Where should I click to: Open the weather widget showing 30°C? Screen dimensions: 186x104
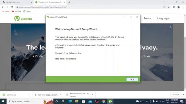tap(140, 101)
